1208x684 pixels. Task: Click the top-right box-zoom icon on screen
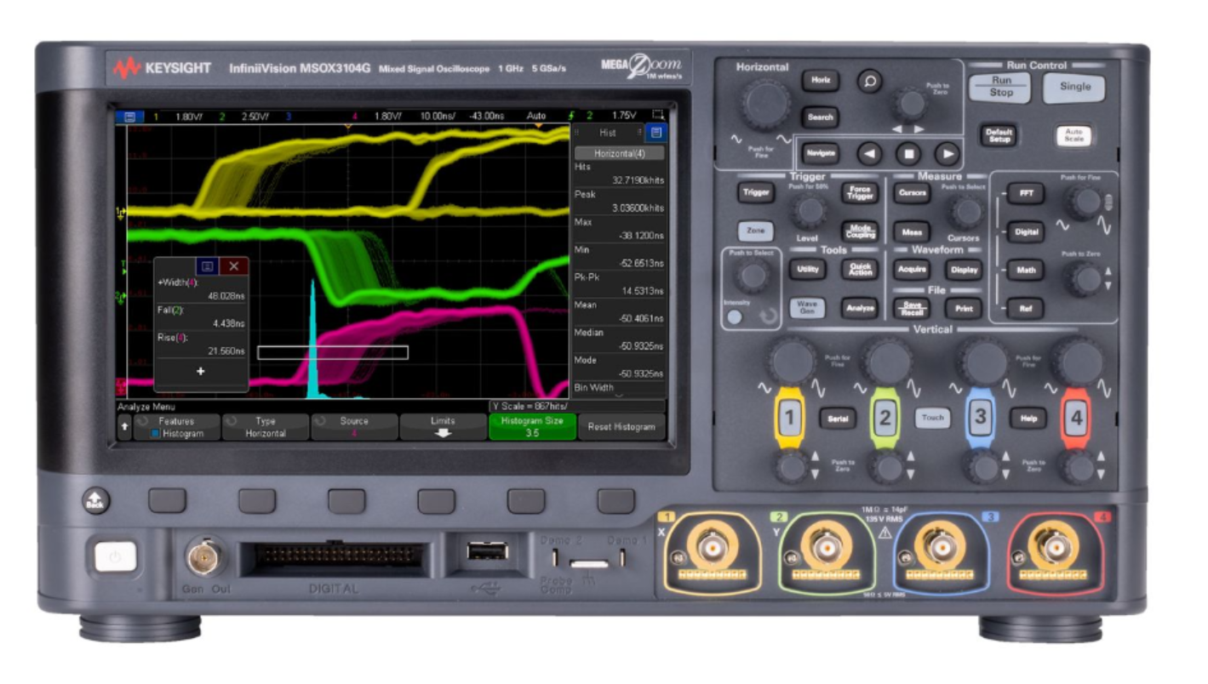pos(656,115)
